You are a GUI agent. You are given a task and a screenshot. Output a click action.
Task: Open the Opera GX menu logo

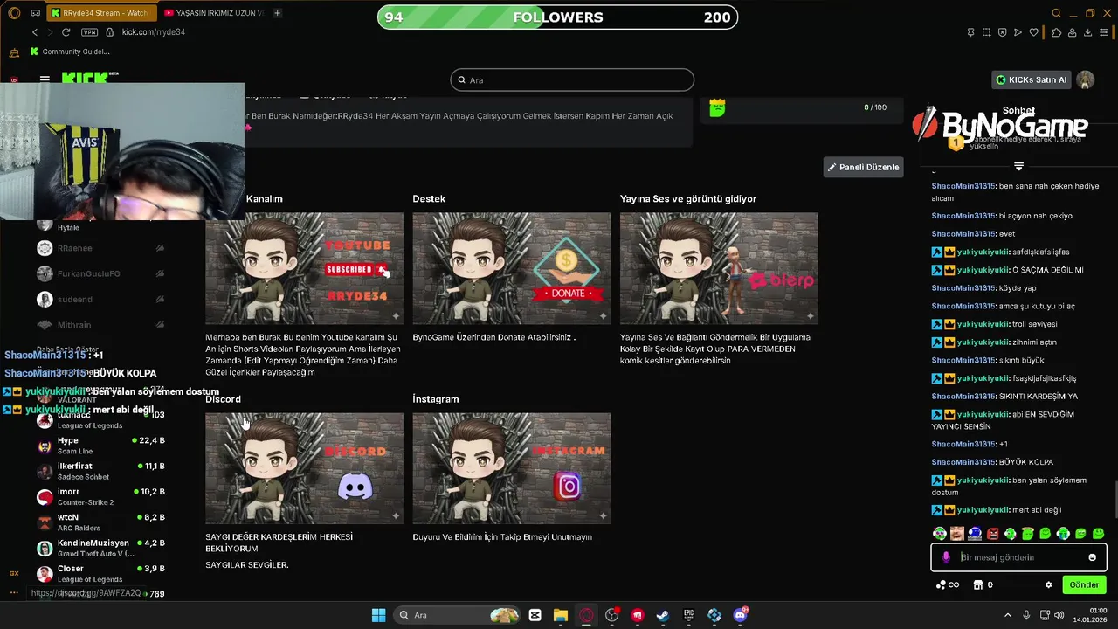13,13
